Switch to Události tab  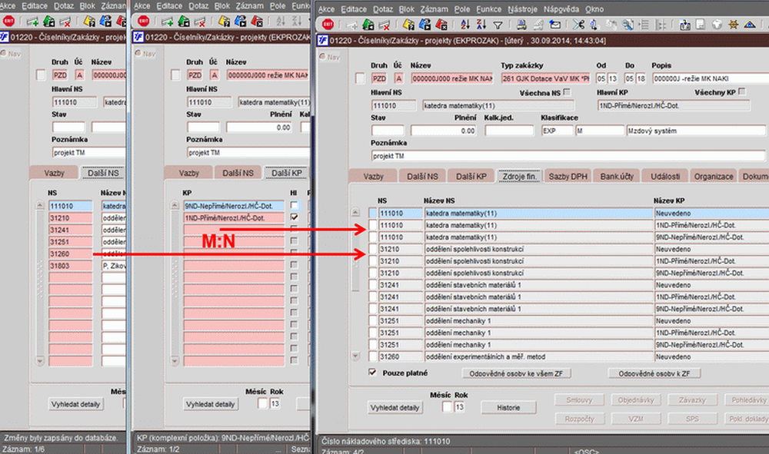click(665, 177)
